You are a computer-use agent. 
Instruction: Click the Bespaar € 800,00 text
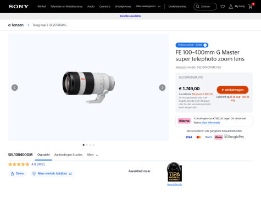(x=203, y=94)
